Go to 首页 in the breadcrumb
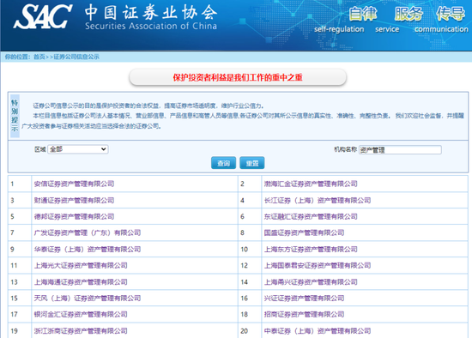Screen dimensions: 472x338 (39, 57)
